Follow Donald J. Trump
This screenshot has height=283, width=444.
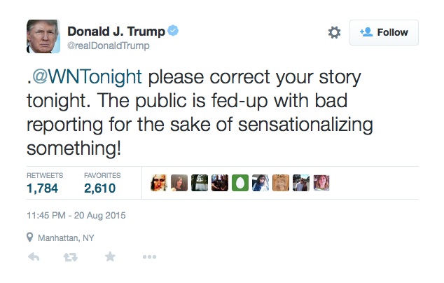[384, 33]
